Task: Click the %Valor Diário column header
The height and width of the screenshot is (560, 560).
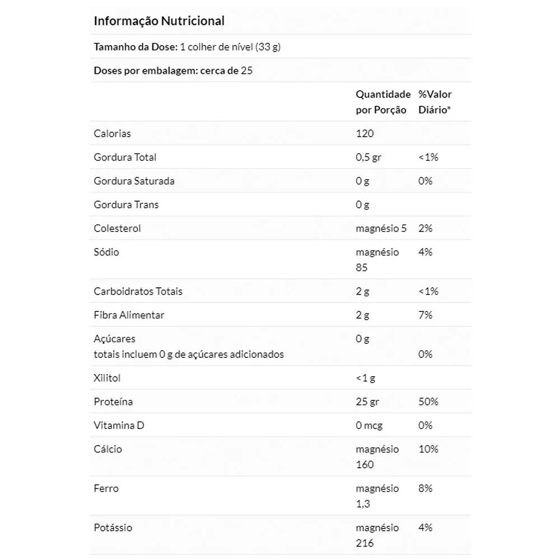Action: [435, 102]
